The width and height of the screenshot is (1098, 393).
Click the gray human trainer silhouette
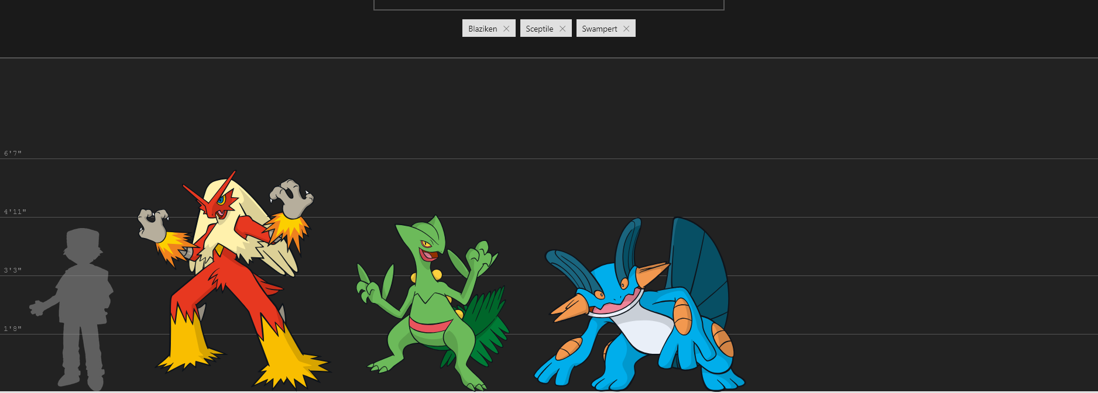(x=71, y=309)
